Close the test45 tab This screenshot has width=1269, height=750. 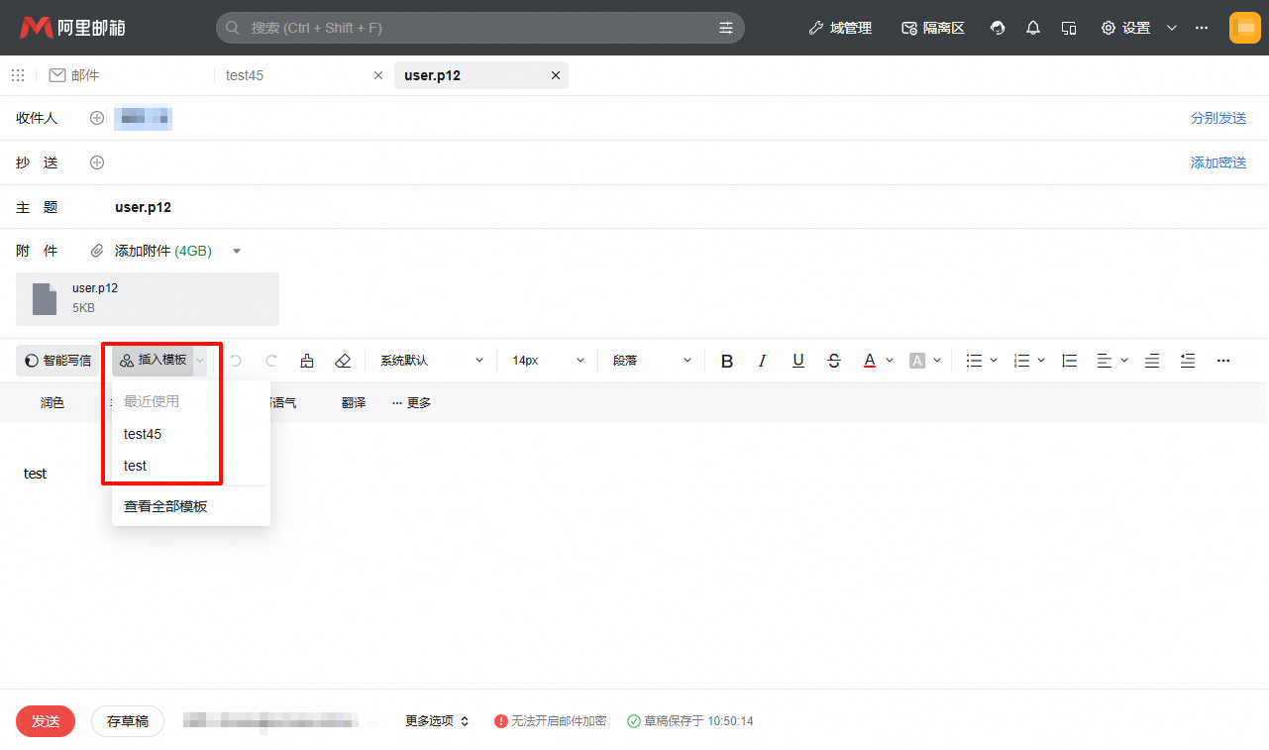click(x=377, y=75)
